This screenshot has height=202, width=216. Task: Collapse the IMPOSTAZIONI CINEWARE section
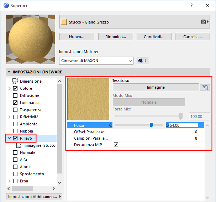[9, 72]
